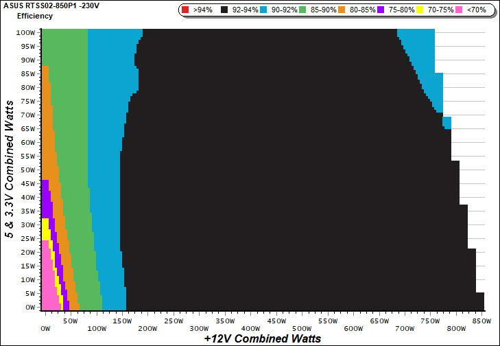Click the 50W tick on the y-axis
This screenshot has height=346, width=500.
tap(27, 170)
